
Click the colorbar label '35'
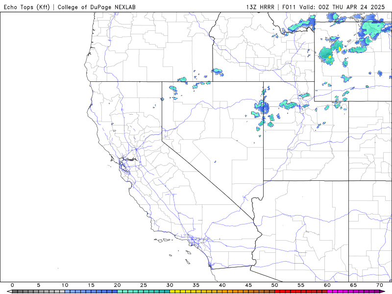(196, 285)
